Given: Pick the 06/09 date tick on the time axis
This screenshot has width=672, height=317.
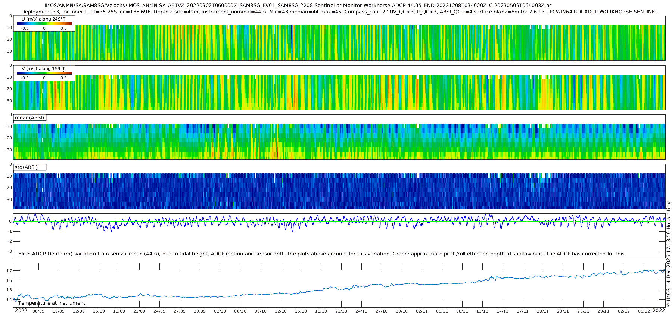Looking at the screenshot, I should click(38, 311).
